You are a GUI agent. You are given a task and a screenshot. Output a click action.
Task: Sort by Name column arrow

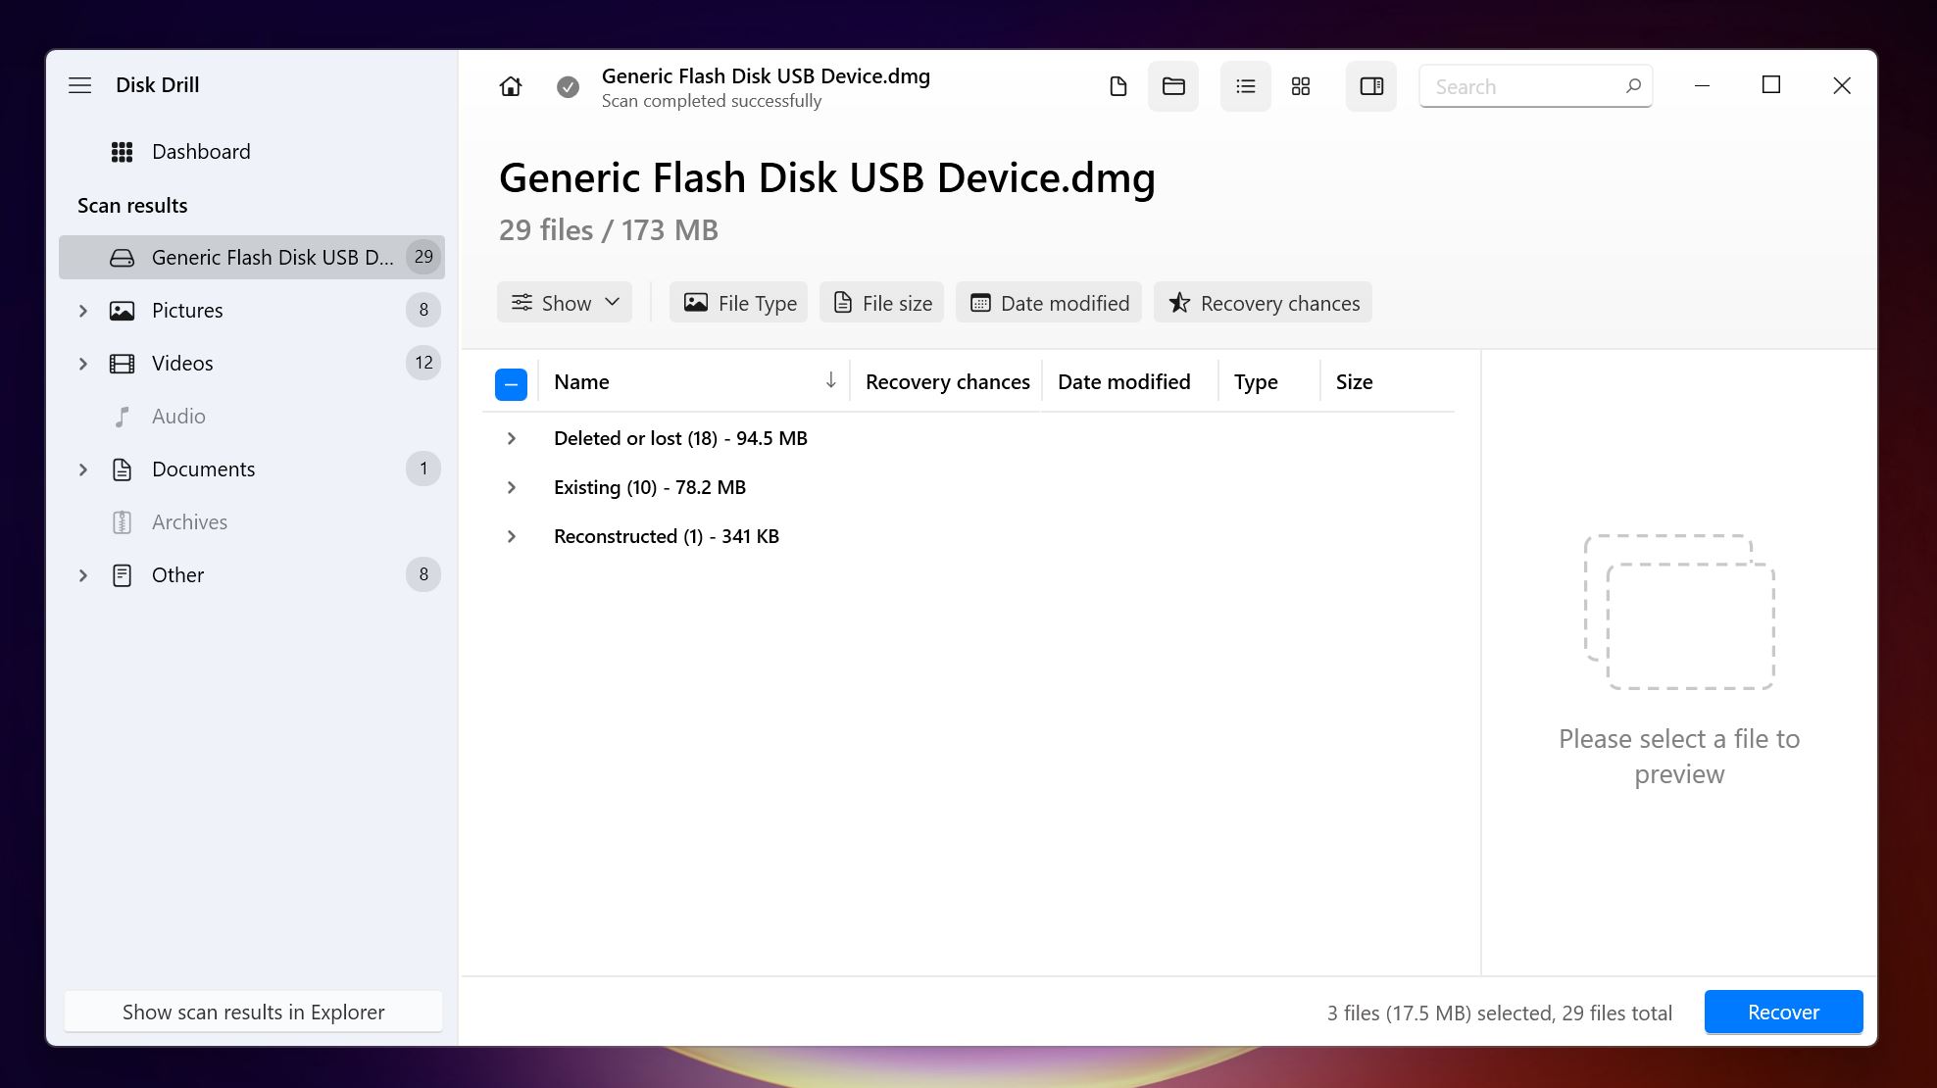830,380
